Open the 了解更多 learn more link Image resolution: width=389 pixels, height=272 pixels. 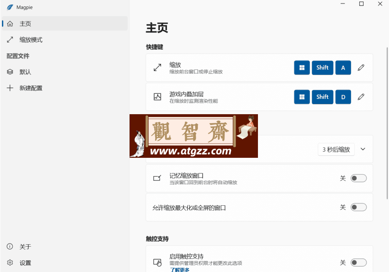(x=180, y=269)
